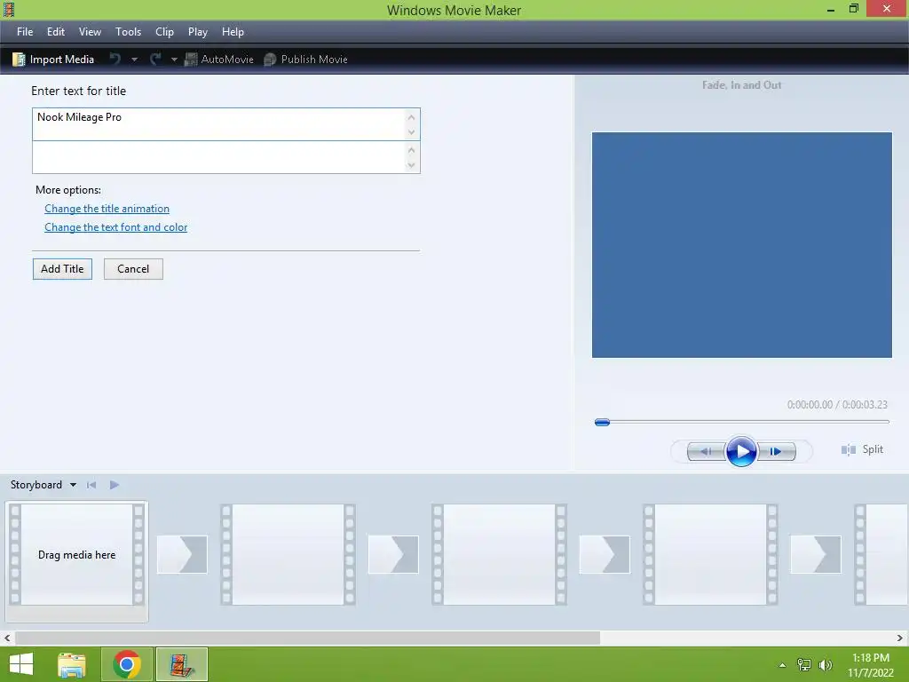The height and width of the screenshot is (682, 909).
Task: Open File Explorer from the taskbar
Action: click(72, 664)
